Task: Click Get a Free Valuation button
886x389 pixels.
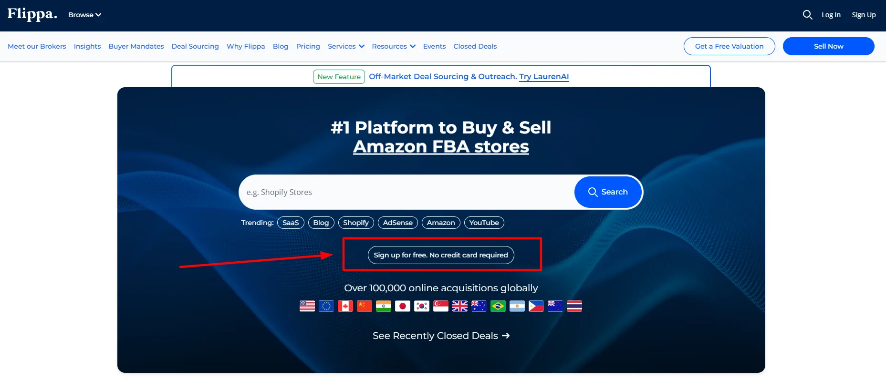Action: pyautogui.click(x=729, y=46)
